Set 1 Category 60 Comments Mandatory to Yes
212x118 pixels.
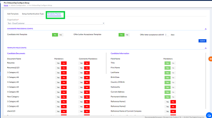tap(81, 102)
